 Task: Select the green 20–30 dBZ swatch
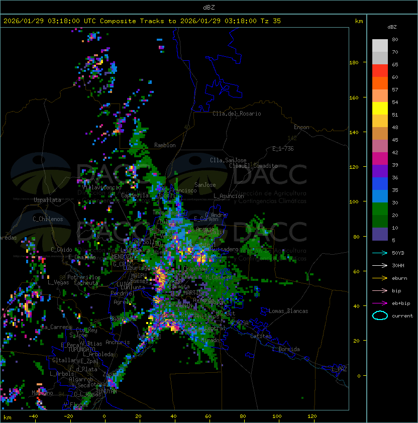[380, 209]
